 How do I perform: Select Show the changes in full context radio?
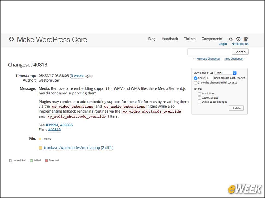tap(196, 83)
